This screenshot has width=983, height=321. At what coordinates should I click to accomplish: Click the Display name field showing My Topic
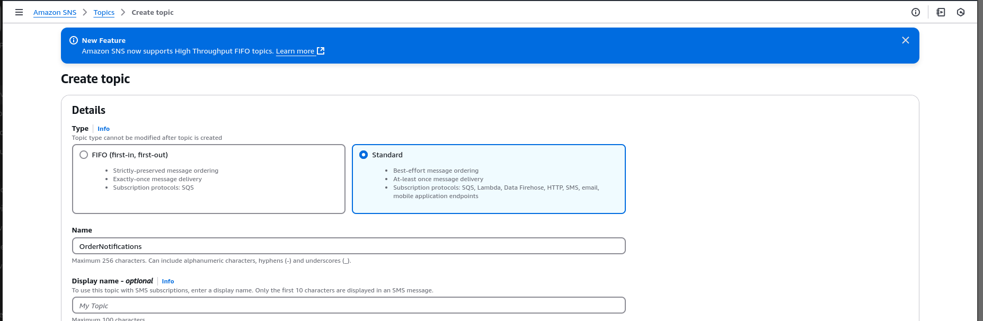[348, 305]
